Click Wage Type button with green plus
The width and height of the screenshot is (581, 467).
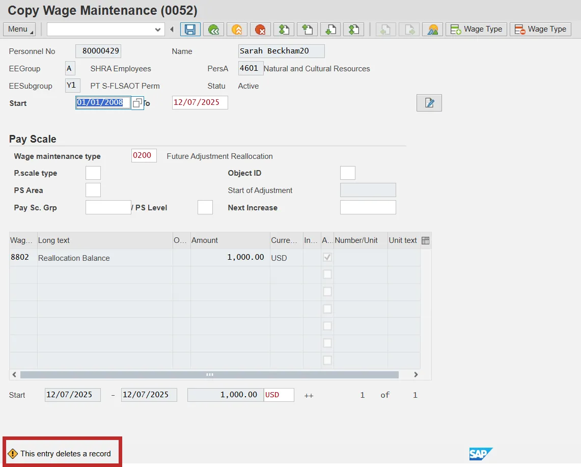(x=476, y=29)
